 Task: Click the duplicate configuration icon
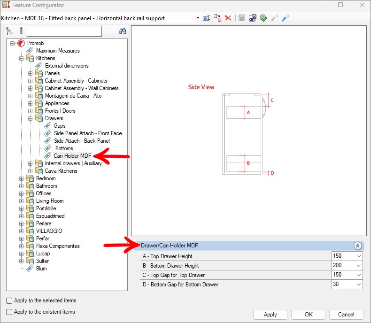(x=217, y=18)
